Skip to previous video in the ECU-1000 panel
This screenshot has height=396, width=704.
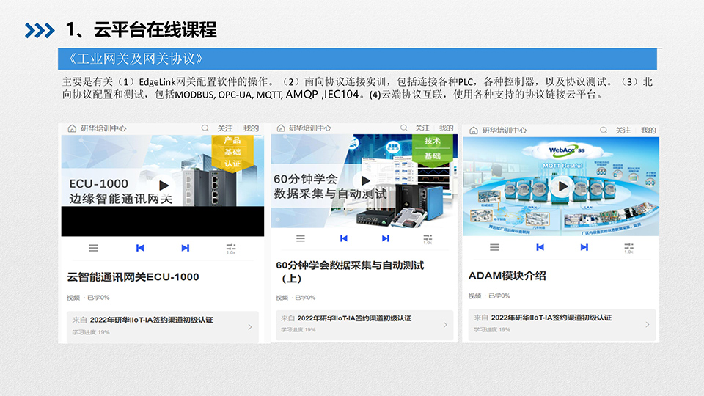pyautogui.click(x=140, y=248)
